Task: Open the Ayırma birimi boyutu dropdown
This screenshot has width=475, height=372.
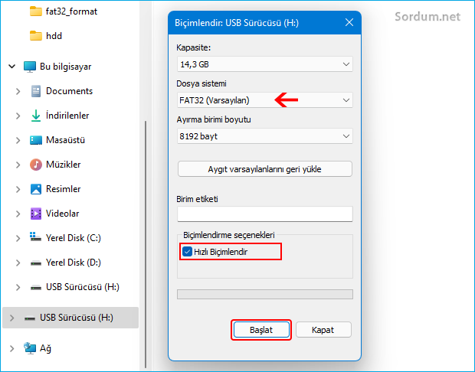Action: [x=265, y=136]
